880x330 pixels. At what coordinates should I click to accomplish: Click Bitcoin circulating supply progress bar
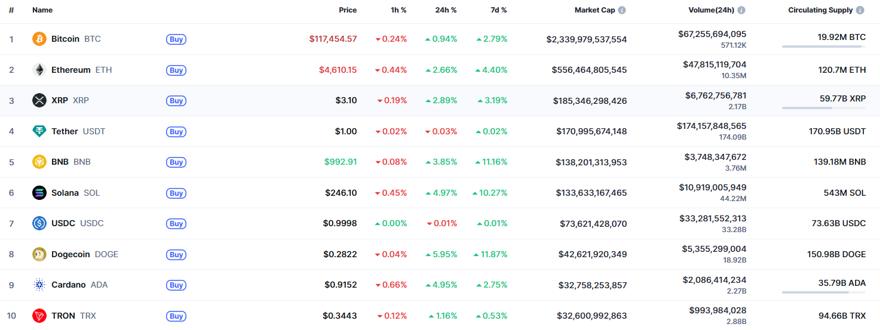824,47
